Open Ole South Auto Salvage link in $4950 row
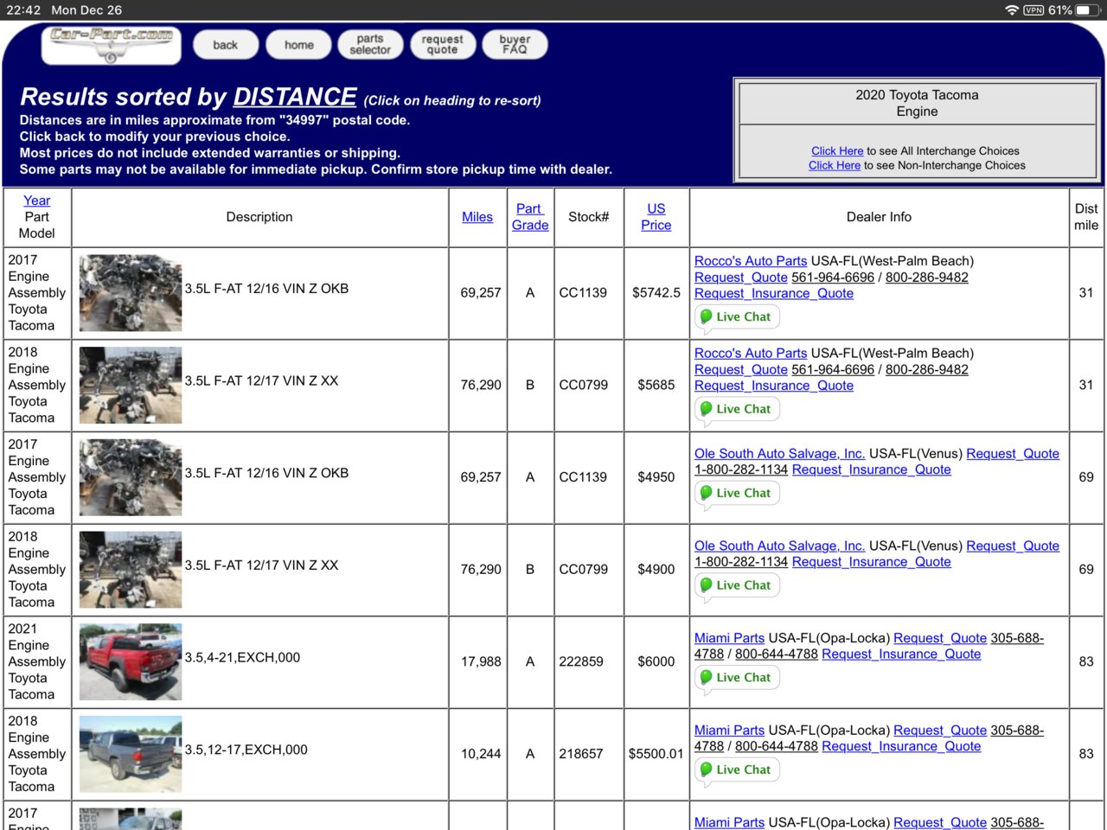This screenshot has height=830, width=1107. pyautogui.click(x=779, y=454)
